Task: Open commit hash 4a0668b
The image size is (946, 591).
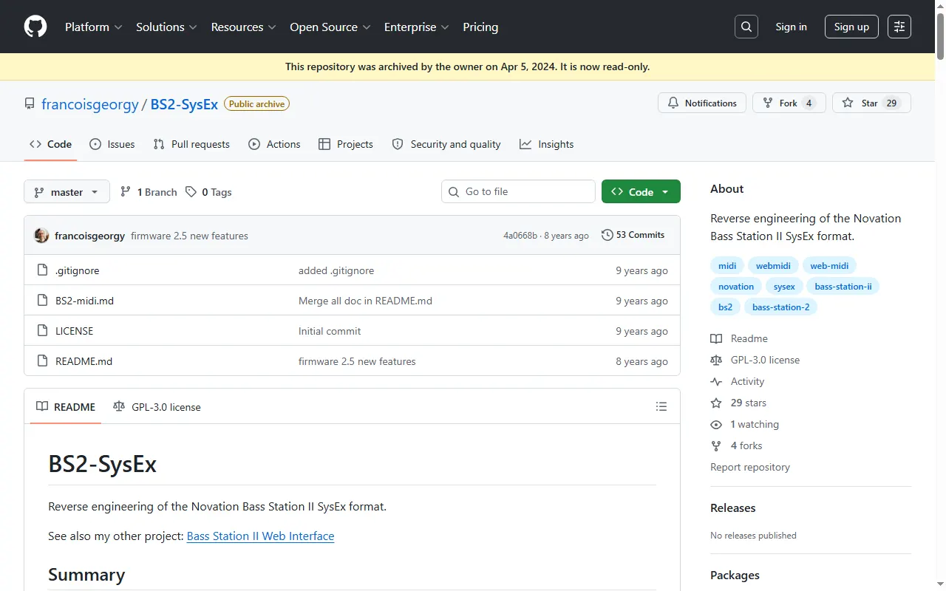Action: [520, 236]
